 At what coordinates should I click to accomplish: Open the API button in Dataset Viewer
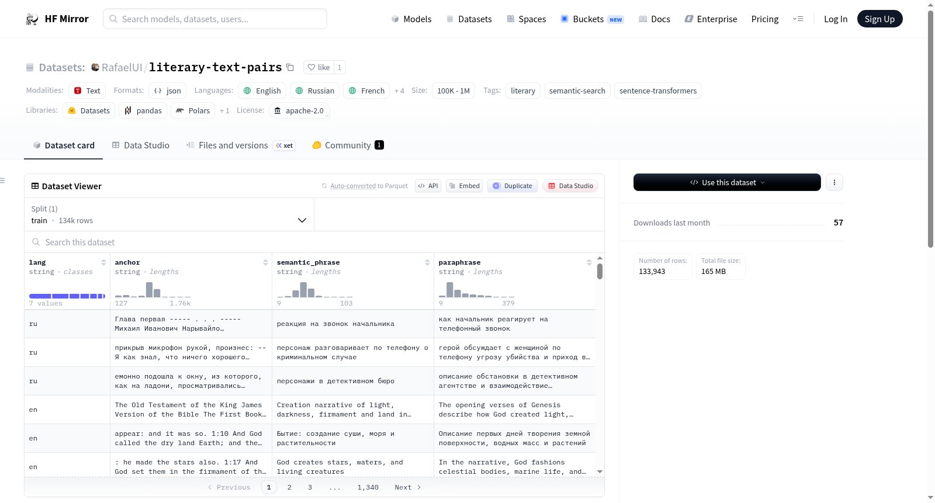click(428, 186)
